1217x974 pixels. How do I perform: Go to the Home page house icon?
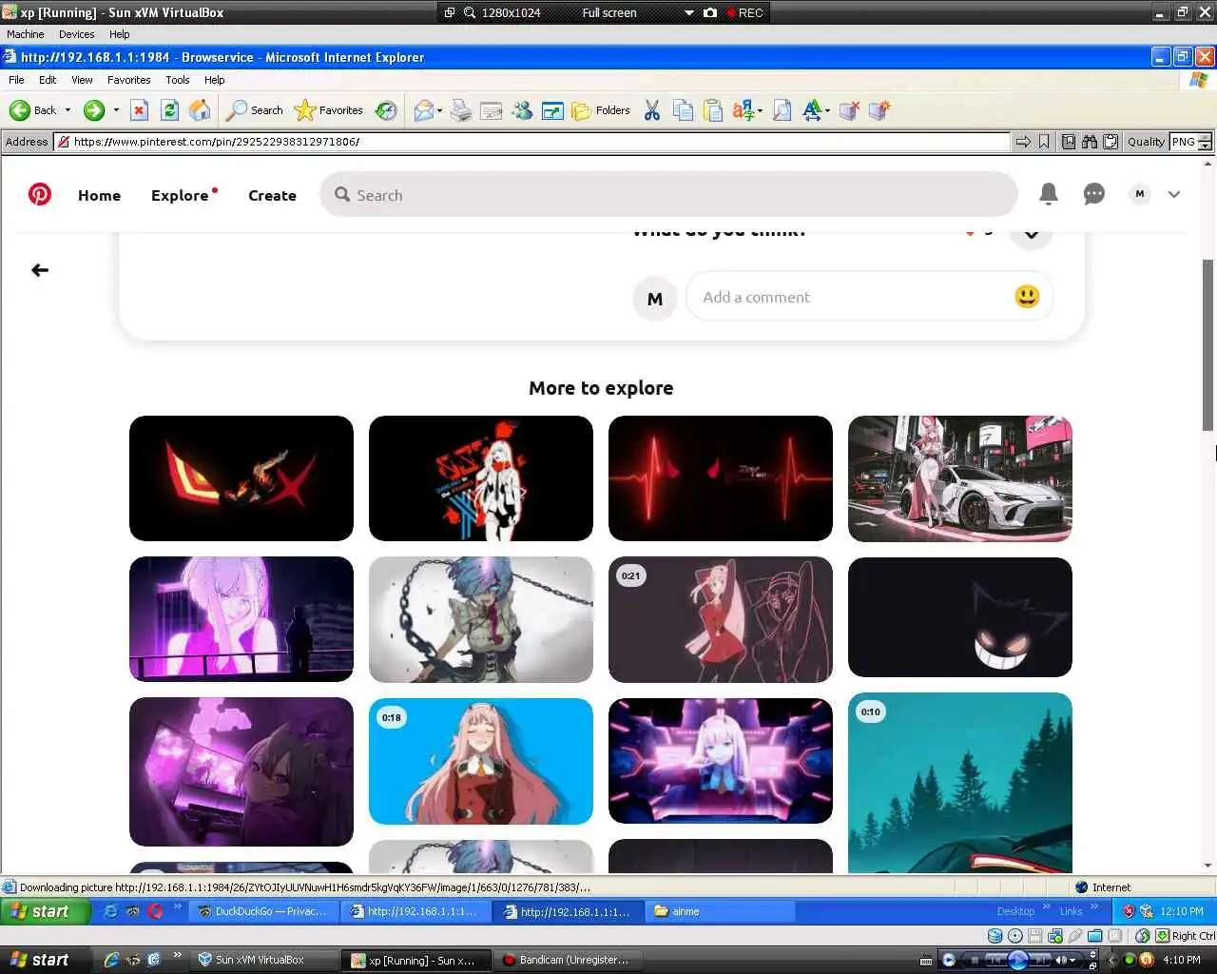click(x=200, y=110)
